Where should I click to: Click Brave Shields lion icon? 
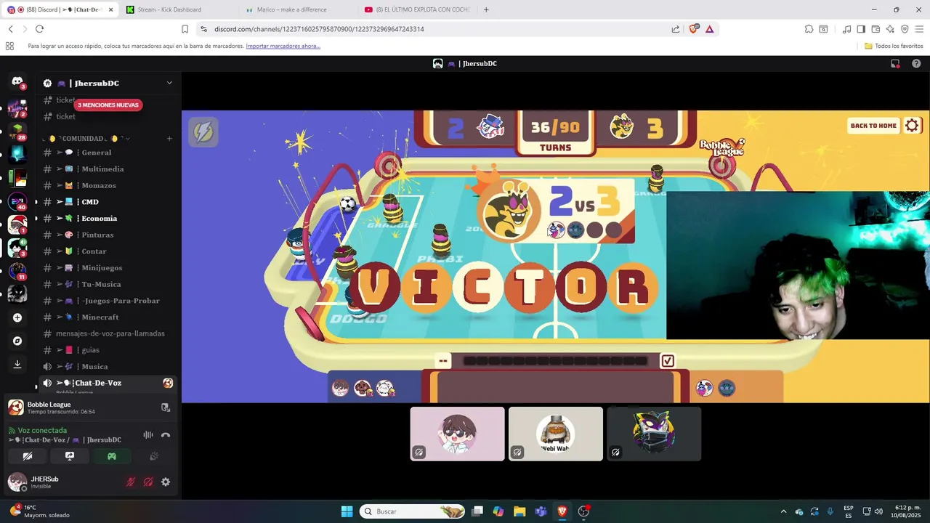(694, 29)
